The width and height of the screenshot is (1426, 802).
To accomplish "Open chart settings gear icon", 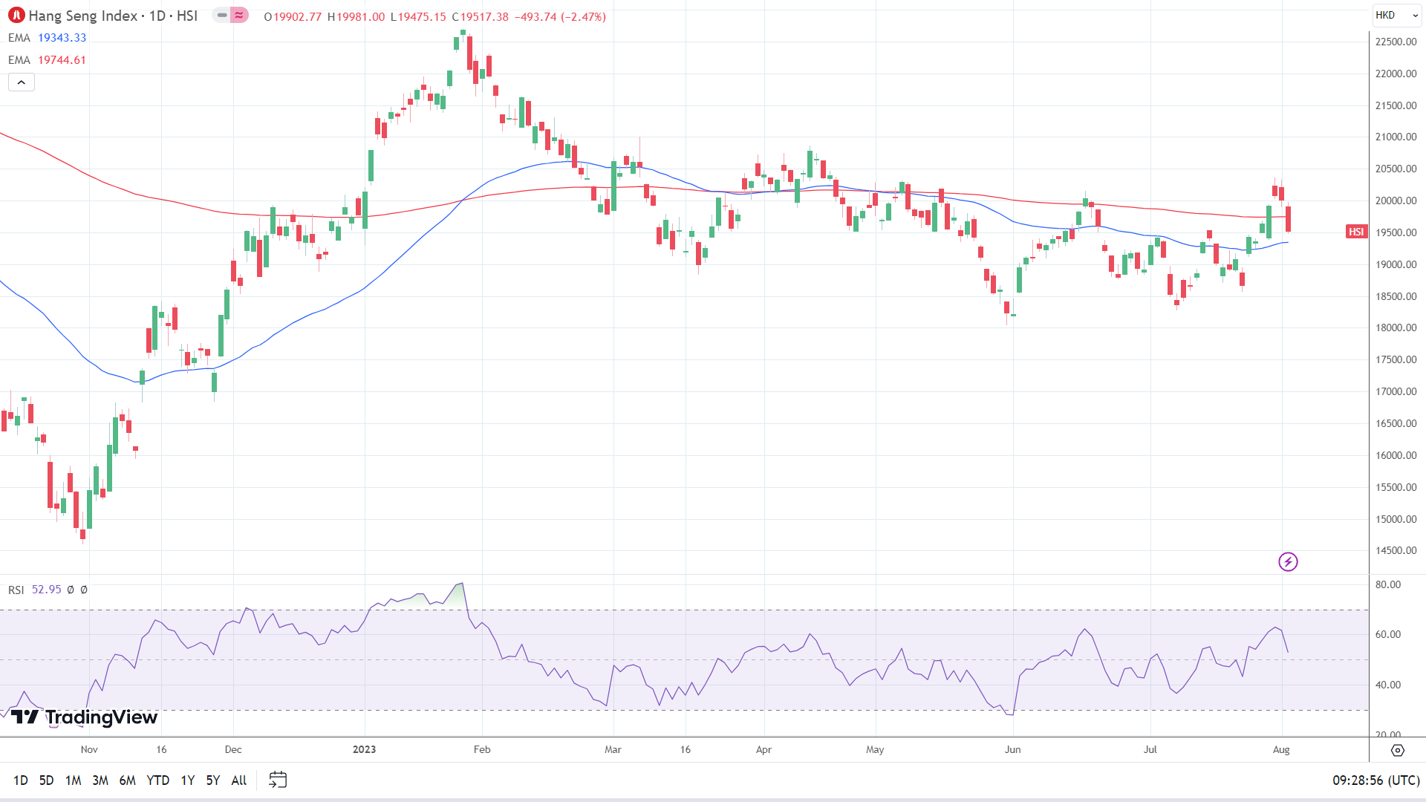I will 1397,751.
